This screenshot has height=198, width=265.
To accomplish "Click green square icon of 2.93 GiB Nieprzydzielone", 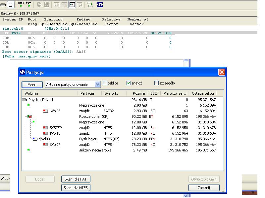I will (x=28, y=105).
